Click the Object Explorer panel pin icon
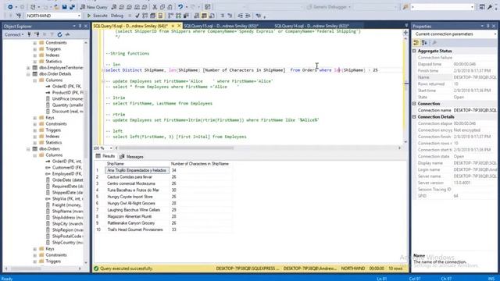 click(x=80, y=26)
